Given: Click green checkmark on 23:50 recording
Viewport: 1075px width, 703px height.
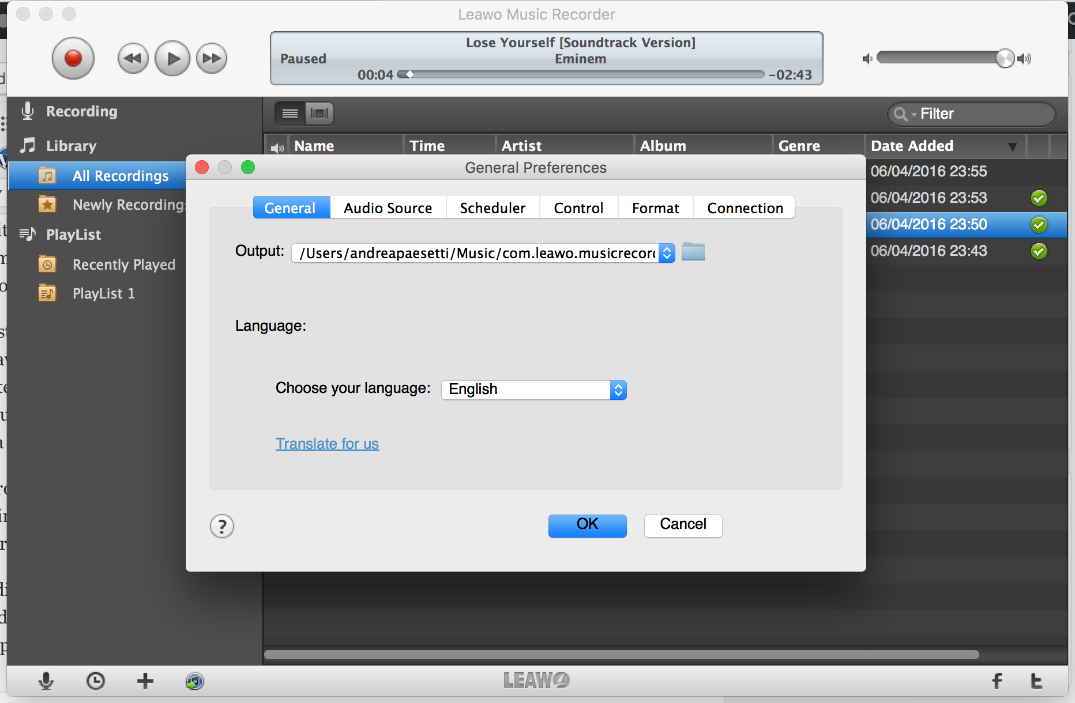Looking at the screenshot, I should point(1039,225).
